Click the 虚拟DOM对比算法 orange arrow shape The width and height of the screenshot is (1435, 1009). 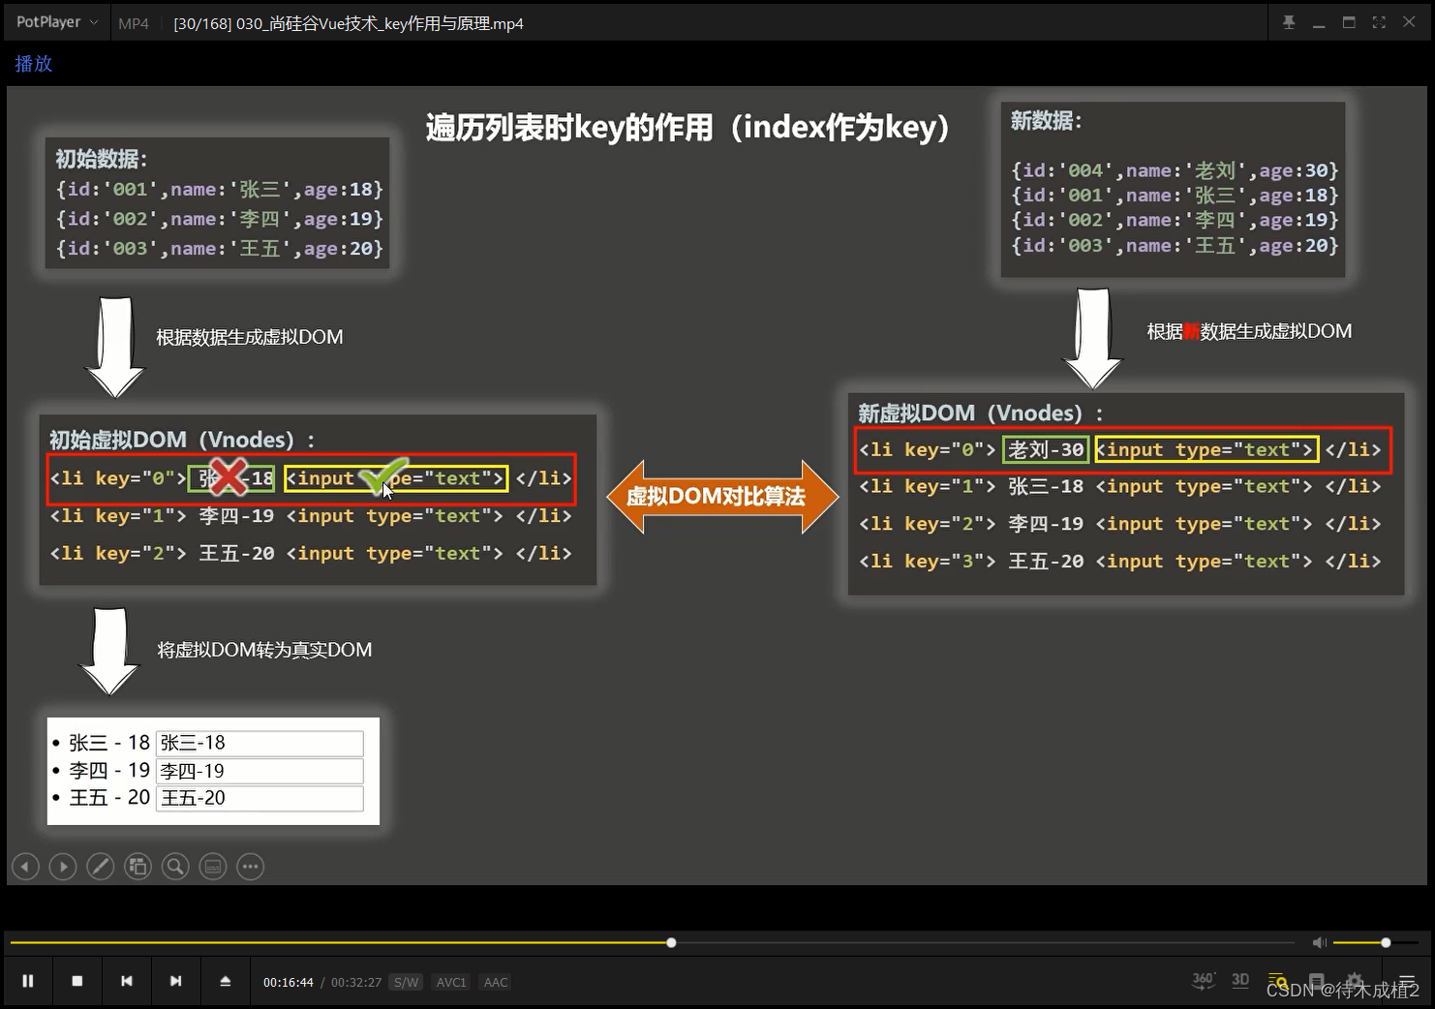coord(721,497)
